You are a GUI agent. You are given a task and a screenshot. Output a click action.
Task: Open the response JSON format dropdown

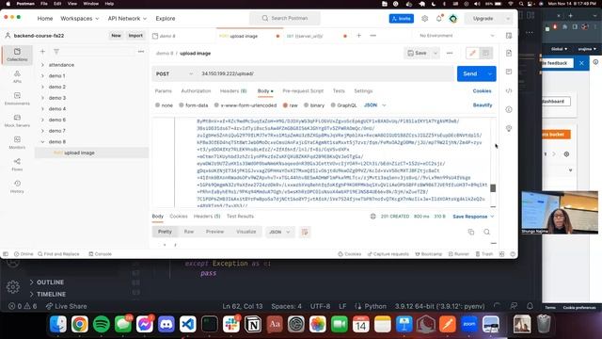click(279, 233)
